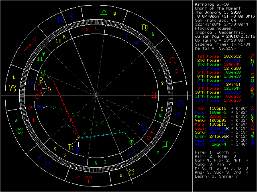Select the yellow Taurus glyph in the wheel's zodiac ring
This screenshot has height=192, width=257.
132,172
